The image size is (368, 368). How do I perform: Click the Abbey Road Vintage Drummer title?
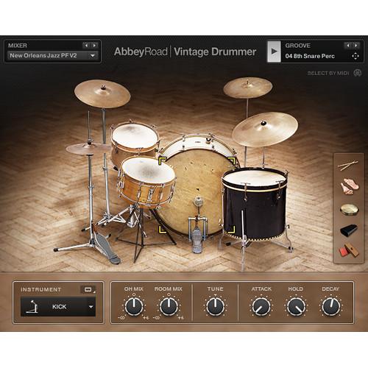pyautogui.click(x=185, y=52)
